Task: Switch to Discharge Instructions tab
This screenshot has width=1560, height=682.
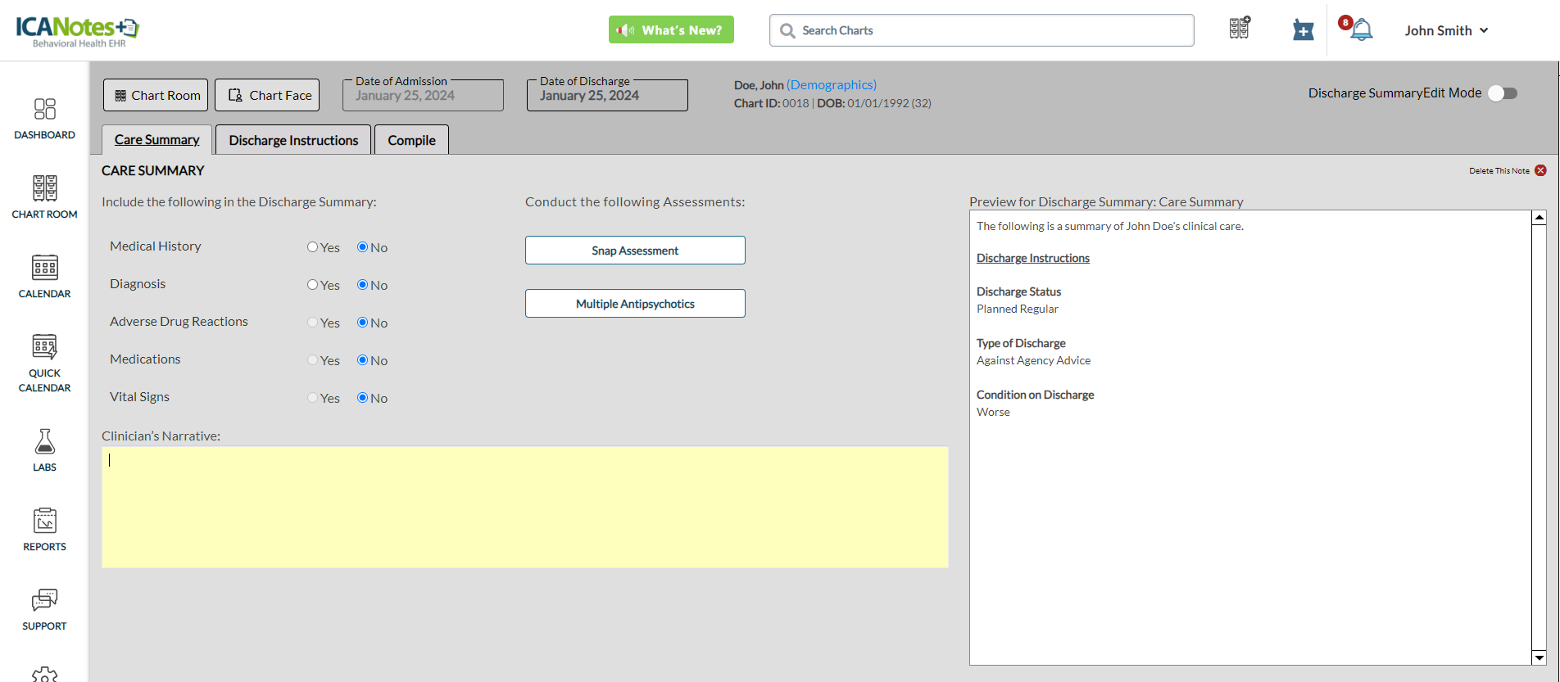Action: pyautogui.click(x=293, y=140)
